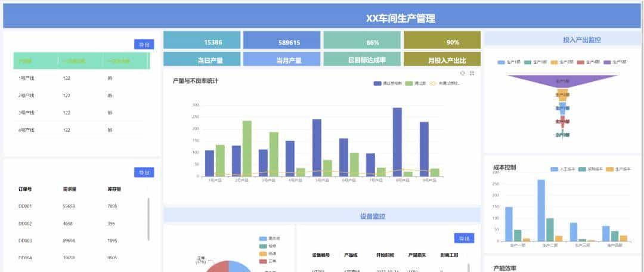The width and height of the screenshot is (644, 272).
Task: Toggle the purple funnel legend item
Action: (615, 62)
